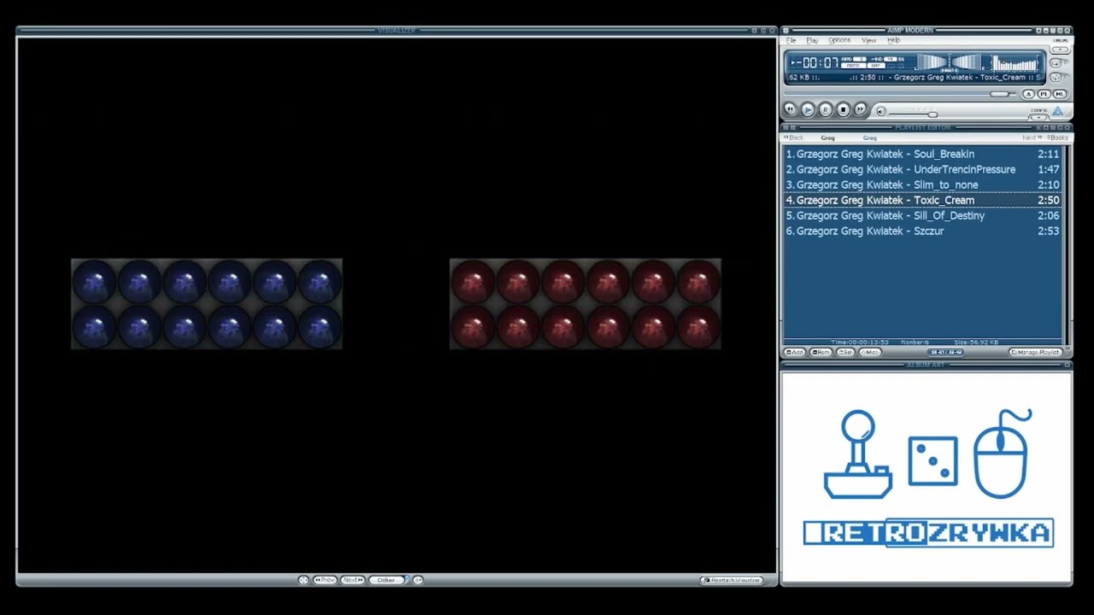The width and height of the screenshot is (1094, 615).
Task: Click Reattach Visualizer button
Action: [x=732, y=580]
